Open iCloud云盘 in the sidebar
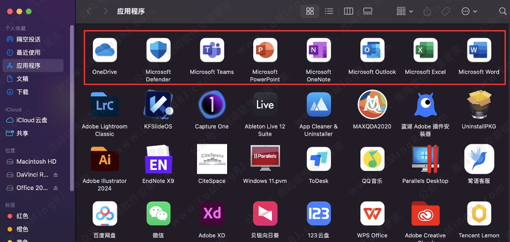This screenshot has width=510, height=242. coord(33,120)
